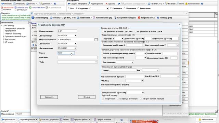
Task: Click the Поиск magnifier icon
Action: point(178,4)
